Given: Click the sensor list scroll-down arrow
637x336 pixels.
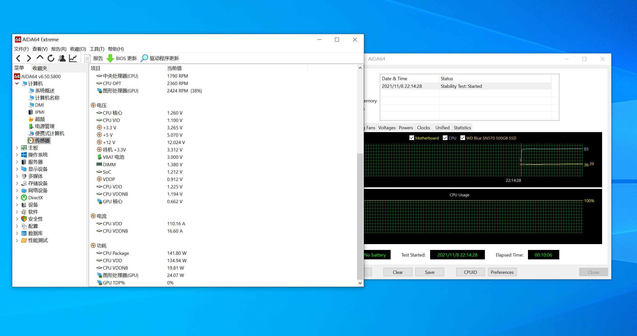Looking at the screenshot, I should [x=360, y=283].
